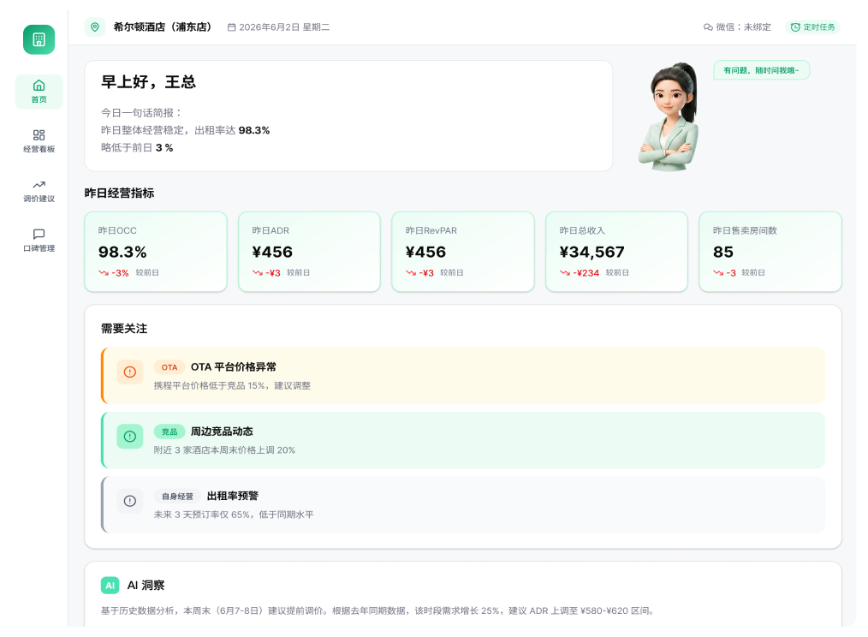Click the date 2026年6月2日 星期二
The image size is (868, 637).
(x=279, y=27)
